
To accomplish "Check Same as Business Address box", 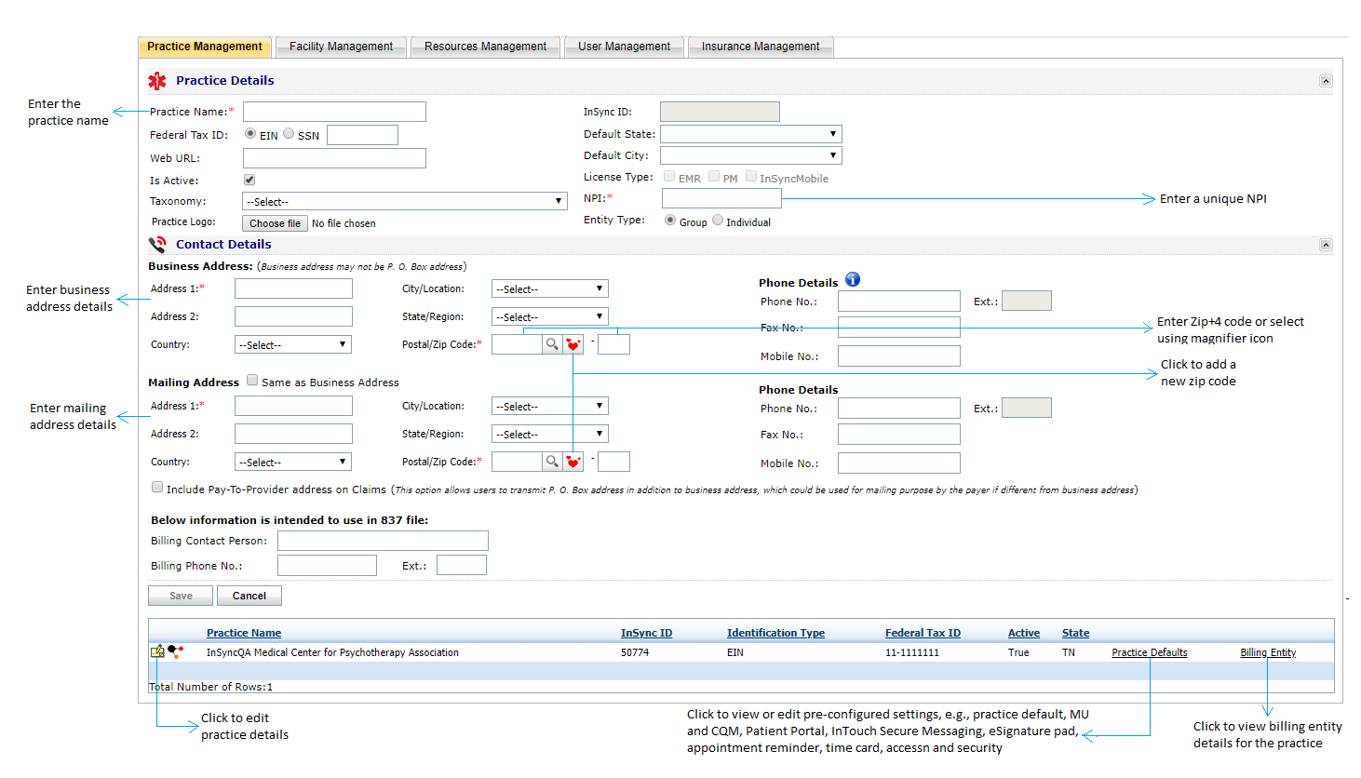I will [x=252, y=381].
